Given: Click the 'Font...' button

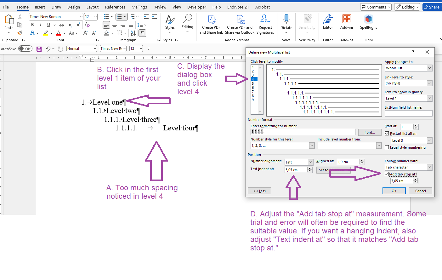Looking at the screenshot, I should point(370,132).
